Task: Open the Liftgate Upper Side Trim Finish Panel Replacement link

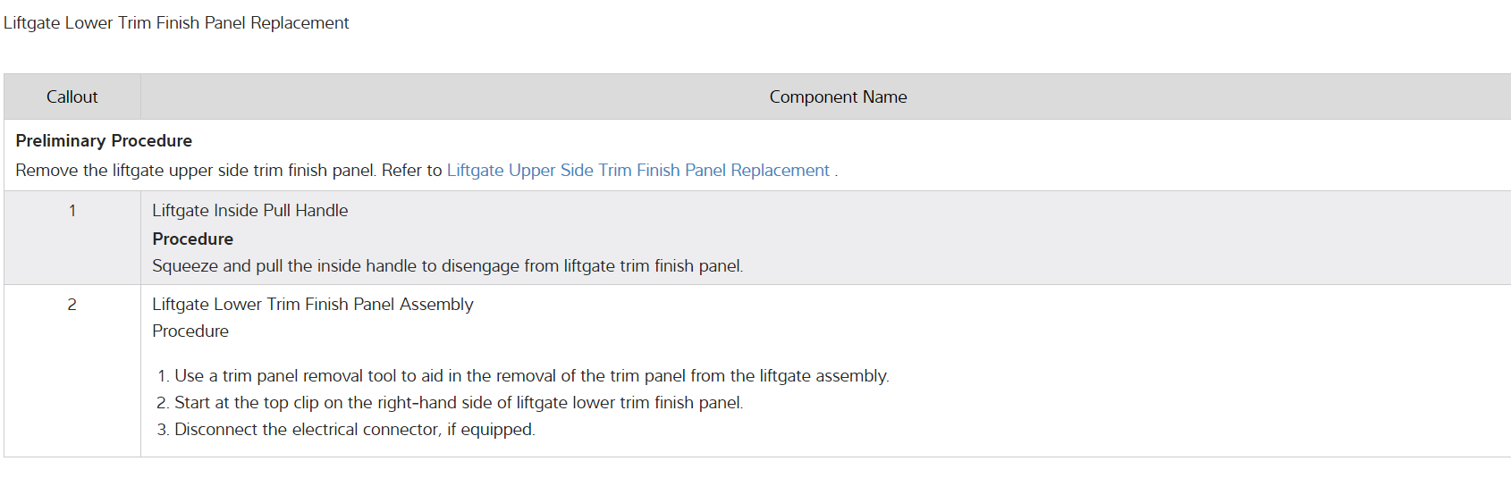Action: click(x=637, y=171)
